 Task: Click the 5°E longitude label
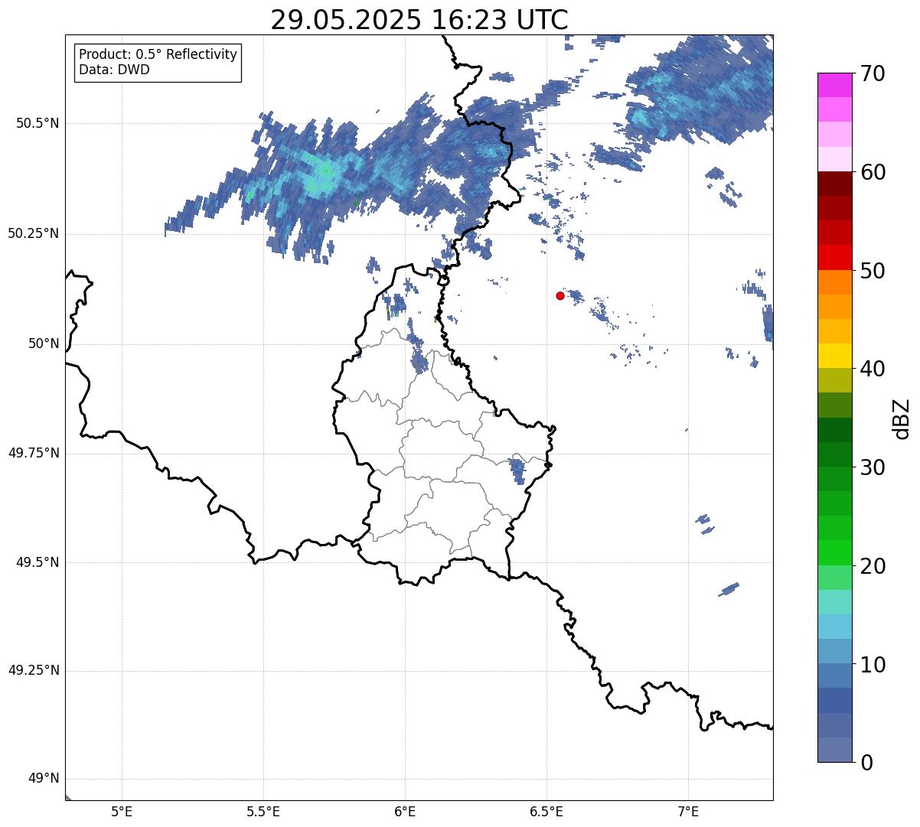click(x=122, y=812)
